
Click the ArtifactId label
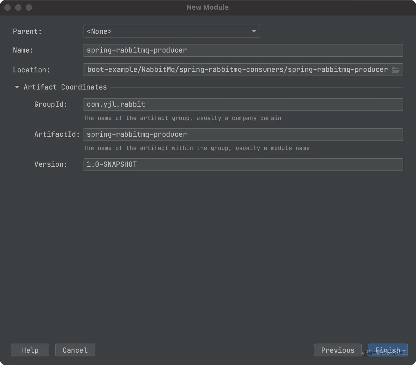click(57, 134)
